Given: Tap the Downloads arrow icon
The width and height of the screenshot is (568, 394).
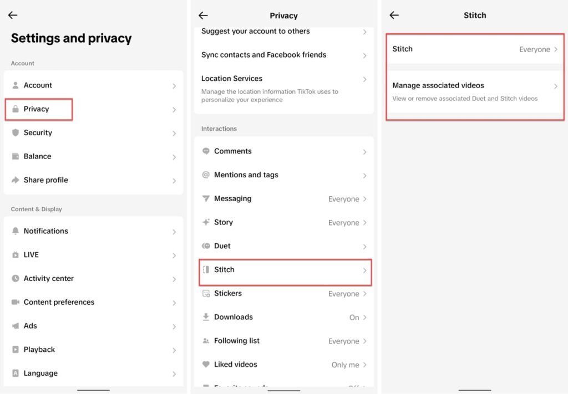Looking at the screenshot, I should click(x=206, y=318).
